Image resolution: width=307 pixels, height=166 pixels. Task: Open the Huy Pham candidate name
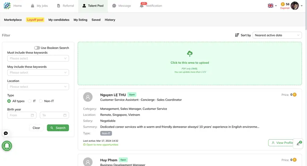tap(109, 160)
